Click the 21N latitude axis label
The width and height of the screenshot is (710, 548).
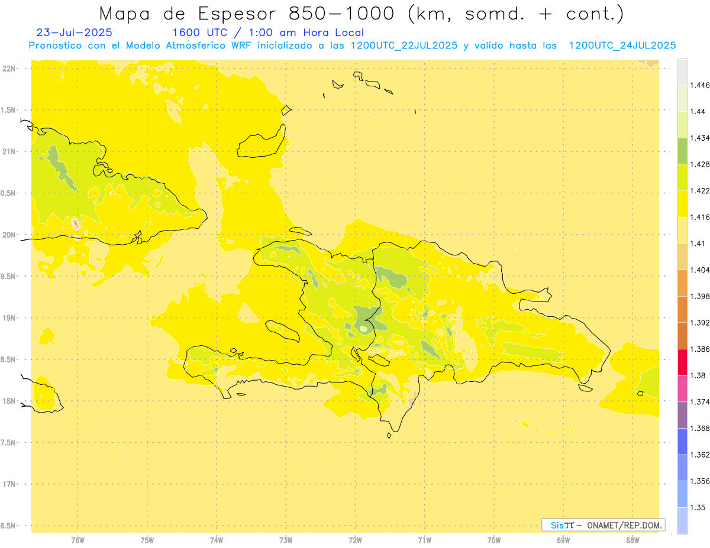(9, 151)
